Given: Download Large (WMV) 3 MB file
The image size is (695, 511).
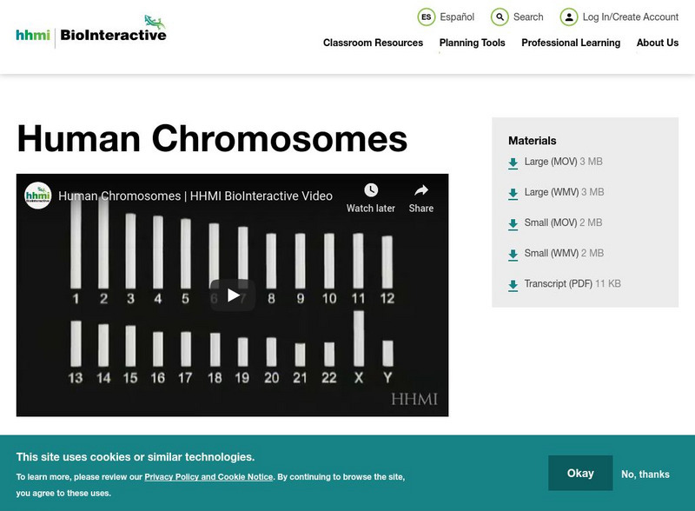Looking at the screenshot, I should click(x=564, y=192).
